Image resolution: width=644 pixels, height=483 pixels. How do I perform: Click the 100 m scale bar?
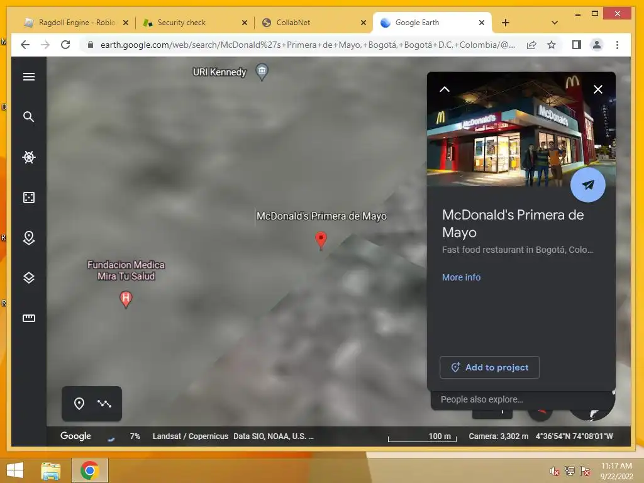[x=422, y=437]
